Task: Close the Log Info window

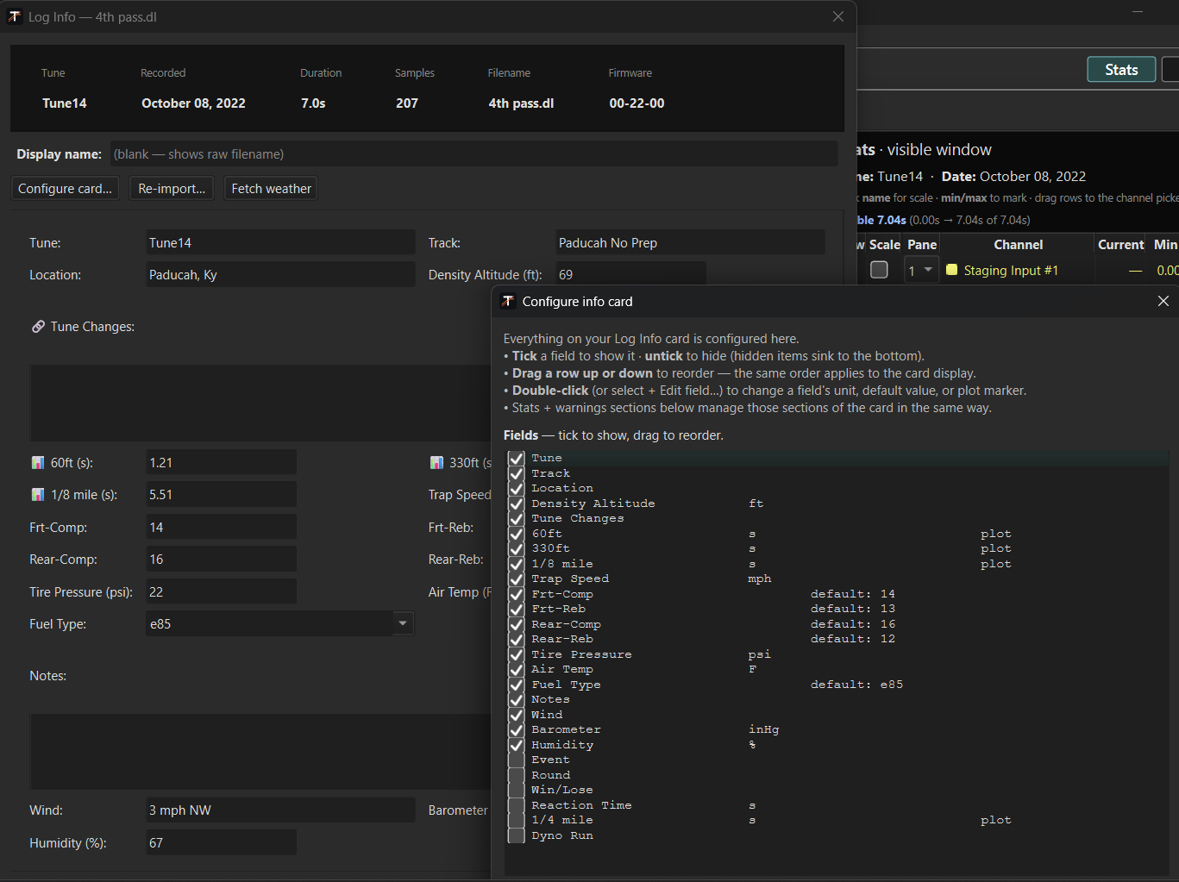Action: [x=837, y=16]
